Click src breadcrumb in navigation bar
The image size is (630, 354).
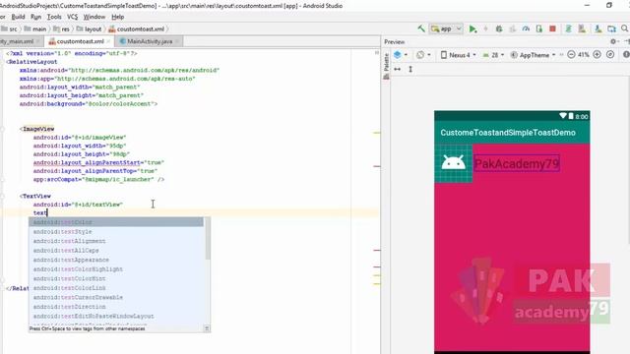(x=10, y=29)
